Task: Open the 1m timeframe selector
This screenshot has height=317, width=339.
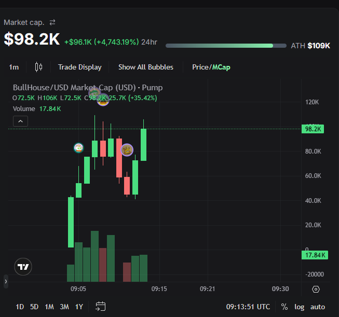Action: pyautogui.click(x=14, y=67)
